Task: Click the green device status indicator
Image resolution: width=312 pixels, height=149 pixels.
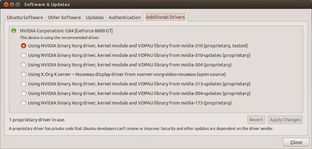Action: click(14, 31)
